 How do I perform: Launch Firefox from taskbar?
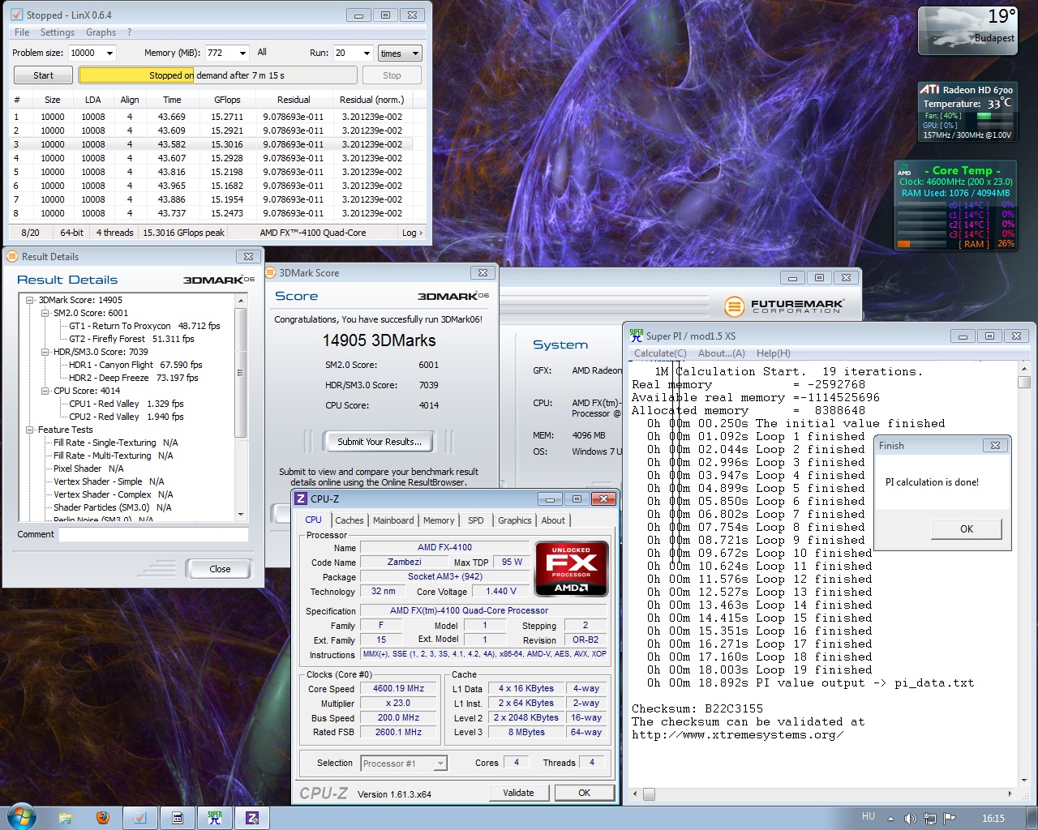click(102, 818)
